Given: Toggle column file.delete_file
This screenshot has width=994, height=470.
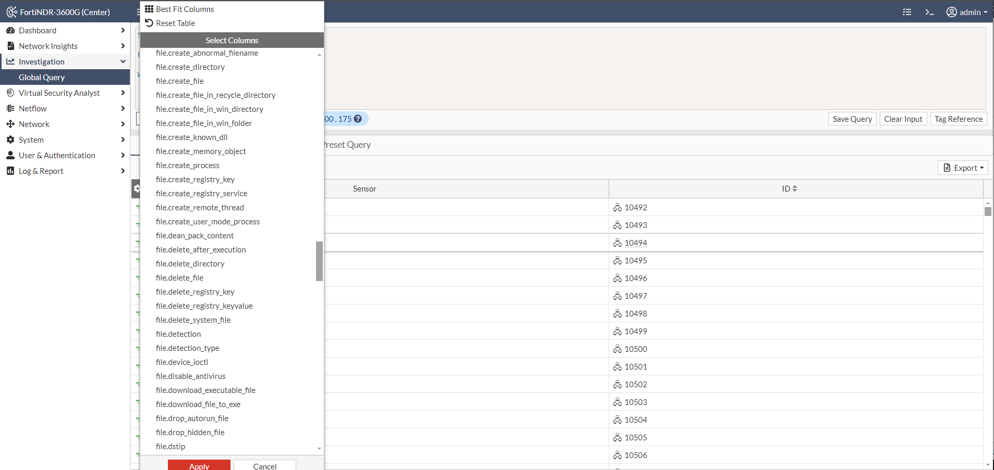Looking at the screenshot, I should [180, 277].
